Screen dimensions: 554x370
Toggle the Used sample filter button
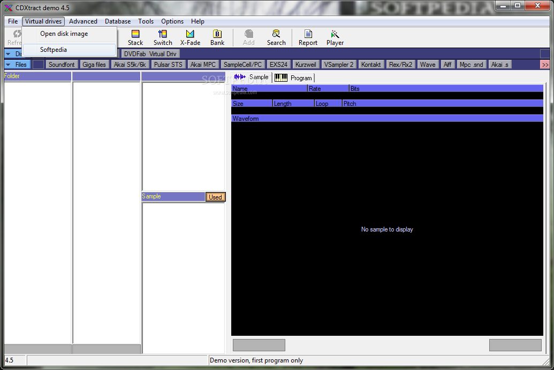(215, 197)
